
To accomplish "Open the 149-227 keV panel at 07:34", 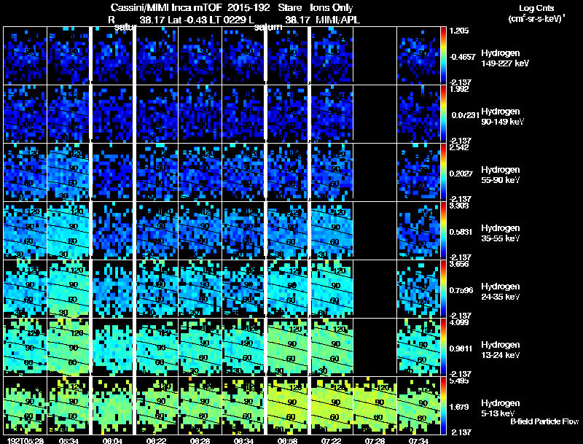I will (418, 56).
